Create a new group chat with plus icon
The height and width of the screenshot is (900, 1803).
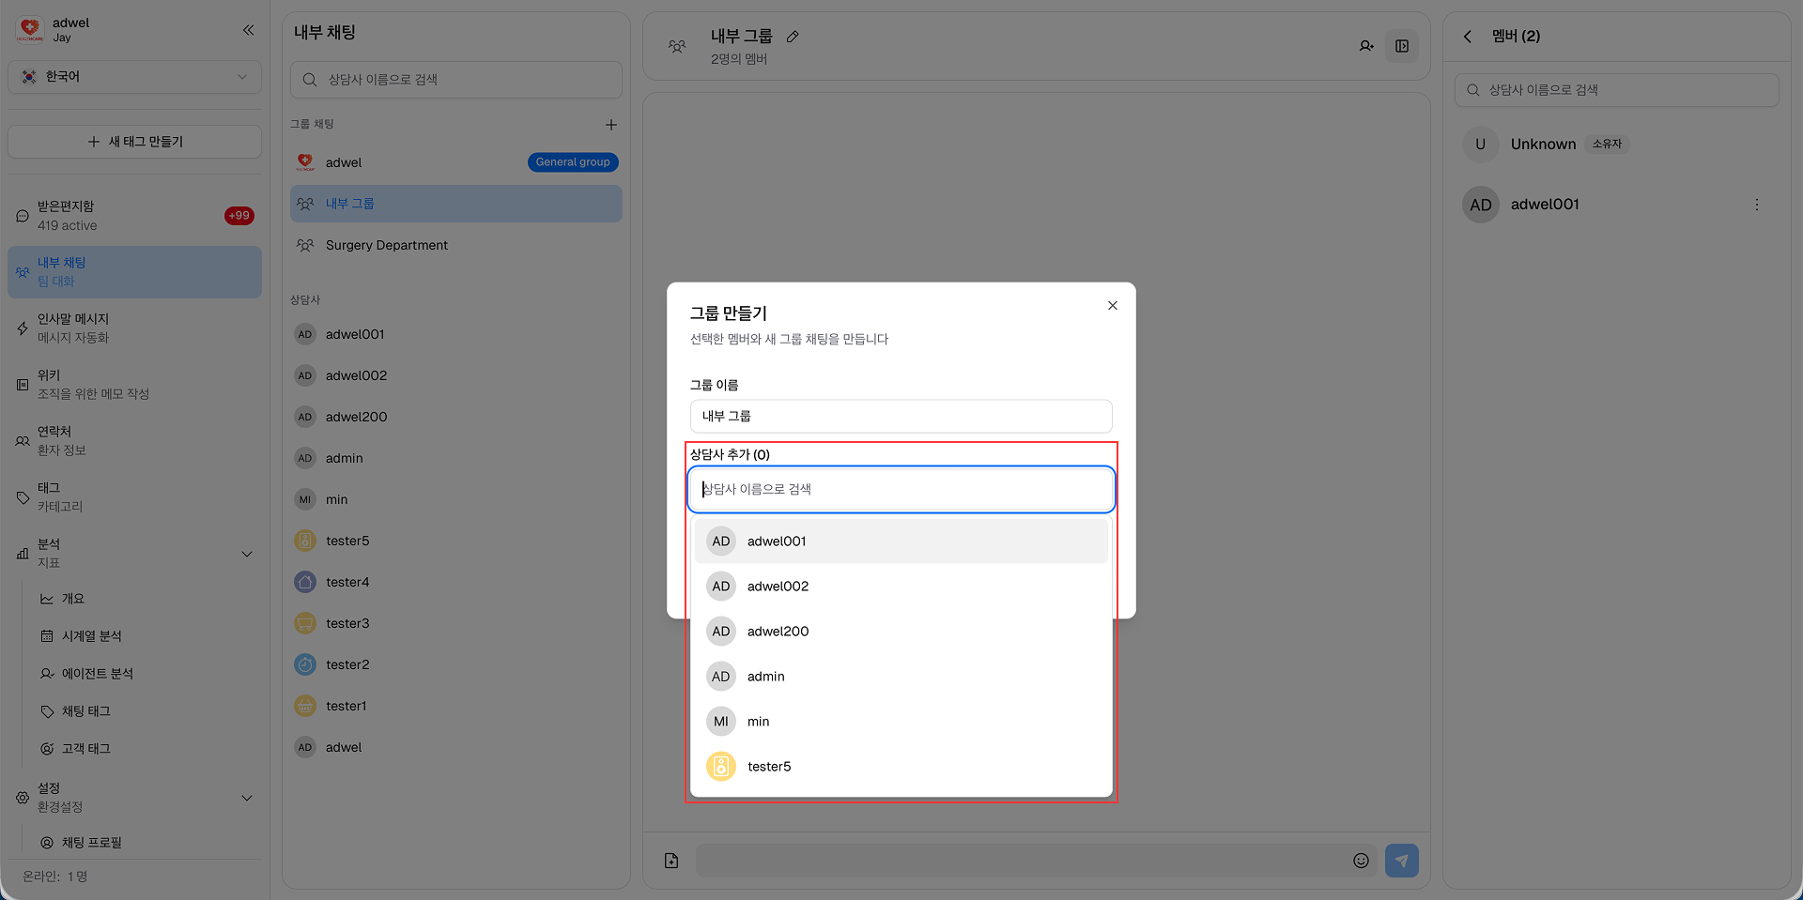tap(611, 124)
